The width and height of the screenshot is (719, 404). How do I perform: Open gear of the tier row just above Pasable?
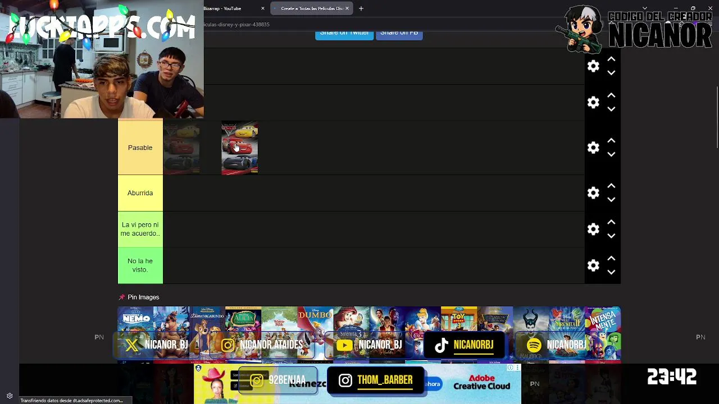[x=593, y=102]
